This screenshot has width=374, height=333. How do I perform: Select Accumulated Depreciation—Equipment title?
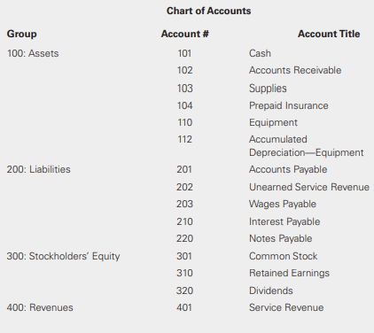(307, 146)
